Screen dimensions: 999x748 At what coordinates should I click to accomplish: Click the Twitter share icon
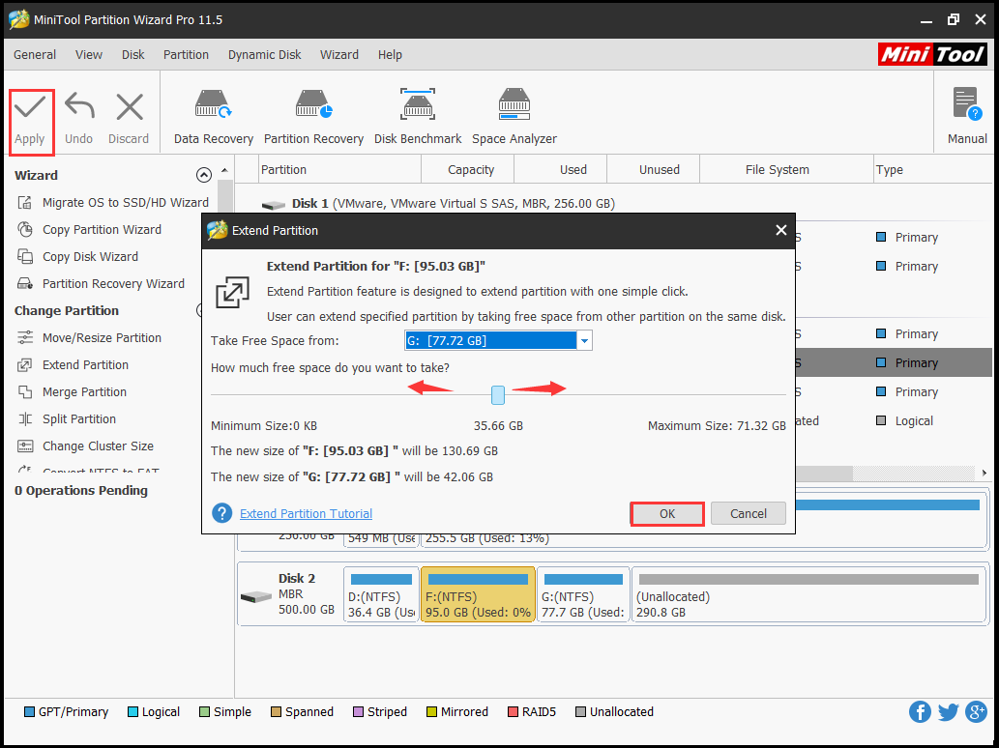pyautogui.click(x=948, y=711)
